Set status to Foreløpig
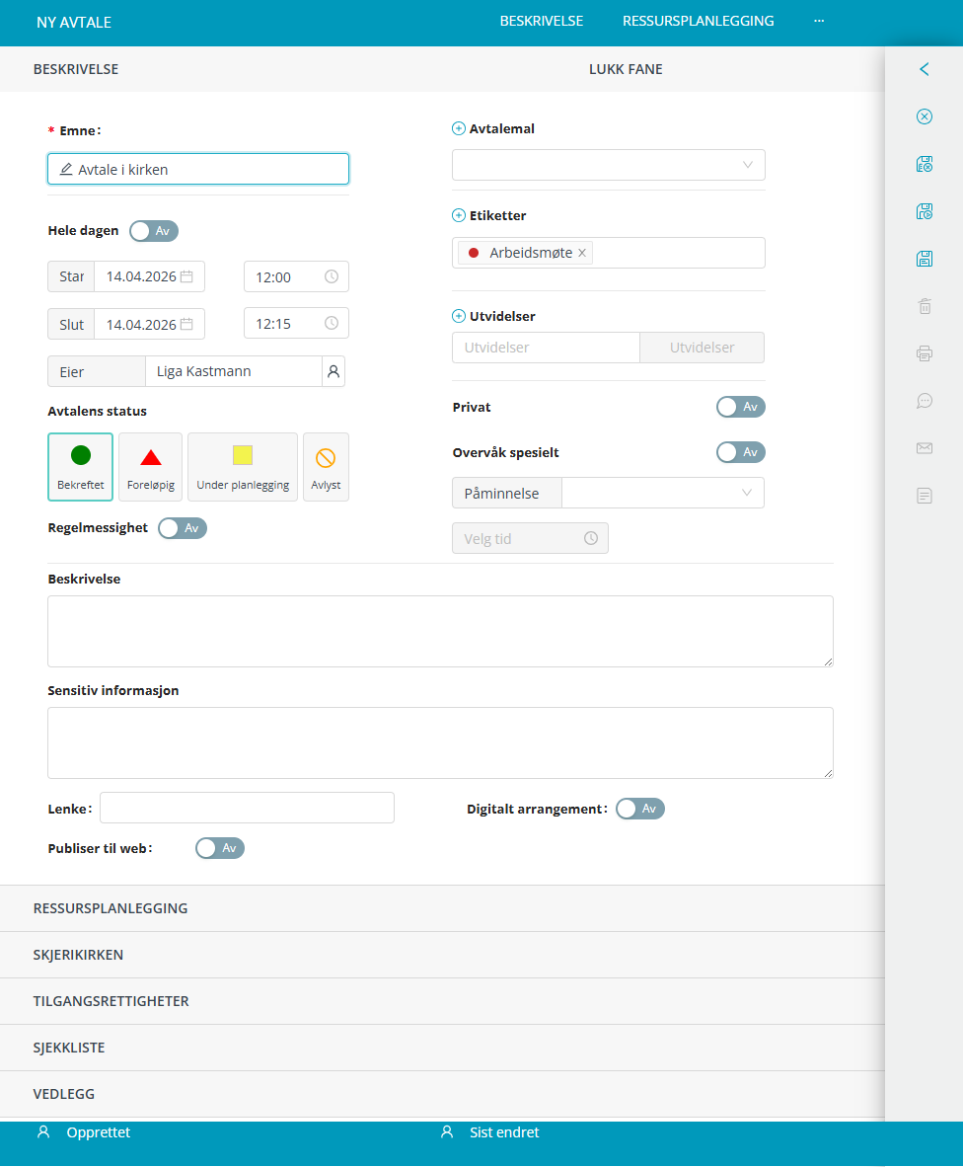The image size is (963, 1167). (x=150, y=467)
